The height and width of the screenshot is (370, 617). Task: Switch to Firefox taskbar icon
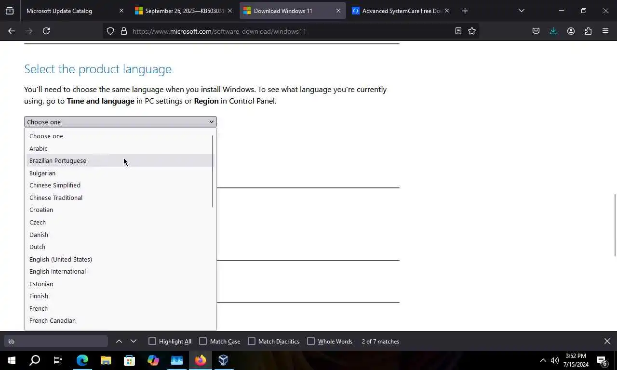click(x=201, y=360)
